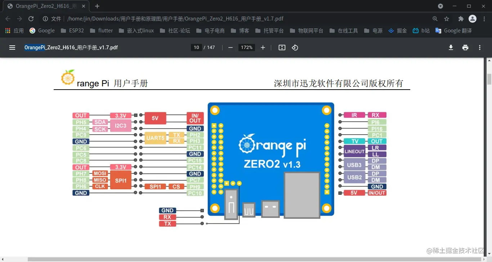Select the OrangePi_Zero2_H616 browser tab

[47, 6]
